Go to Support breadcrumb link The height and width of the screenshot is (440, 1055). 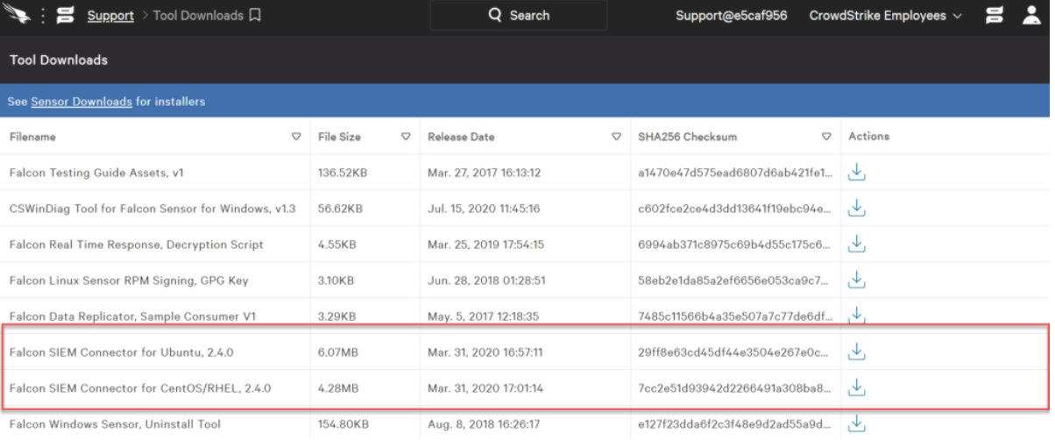point(110,16)
